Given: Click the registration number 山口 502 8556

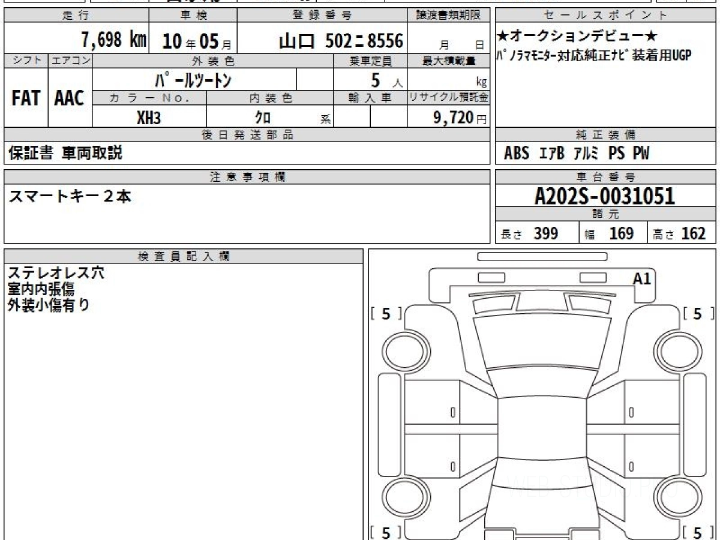Looking at the screenshot, I should [x=341, y=41].
